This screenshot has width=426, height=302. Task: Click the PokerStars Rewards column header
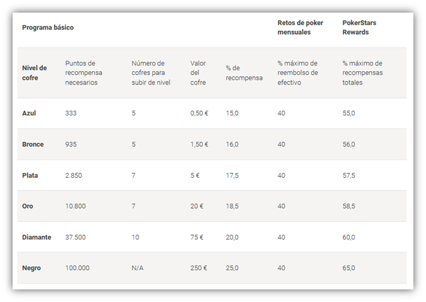359,28
